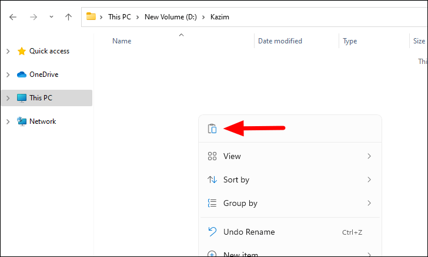Go up one folder level
Viewport: 428px width, 257px height.
pos(69,17)
